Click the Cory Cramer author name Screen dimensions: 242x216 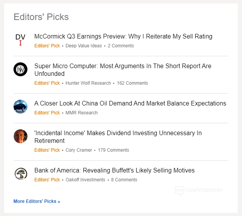tap(79, 150)
